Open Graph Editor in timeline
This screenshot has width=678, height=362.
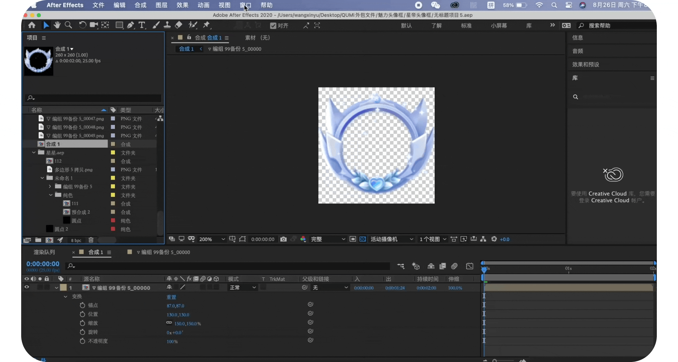pyautogui.click(x=470, y=266)
